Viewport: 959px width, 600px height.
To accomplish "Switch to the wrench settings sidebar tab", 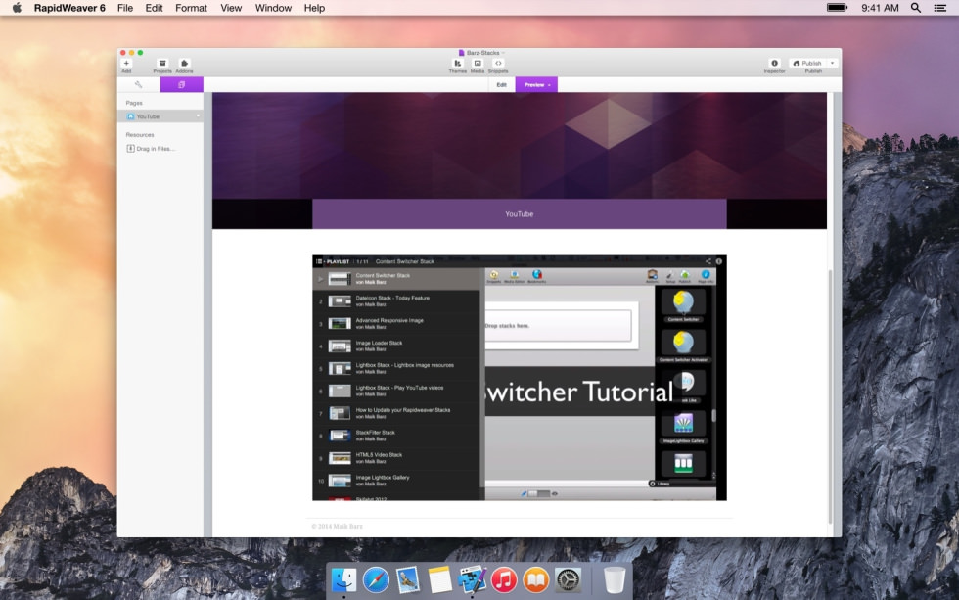I will click(x=138, y=84).
